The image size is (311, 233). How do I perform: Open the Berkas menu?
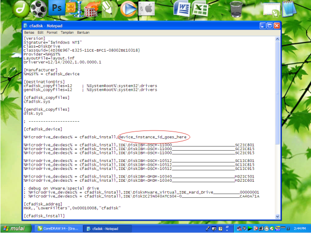(30, 32)
